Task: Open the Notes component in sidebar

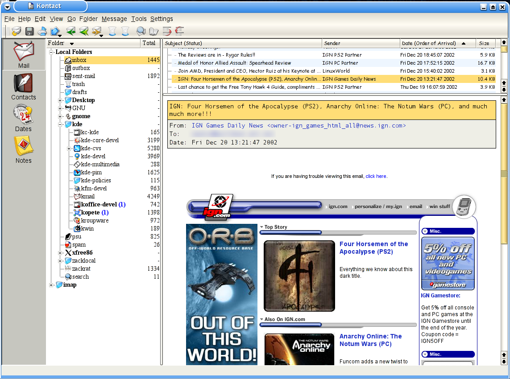Action: coord(23,149)
